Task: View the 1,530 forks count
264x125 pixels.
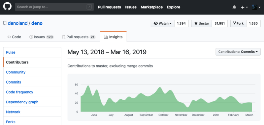Action: pyautogui.click(x=253, y=23)
